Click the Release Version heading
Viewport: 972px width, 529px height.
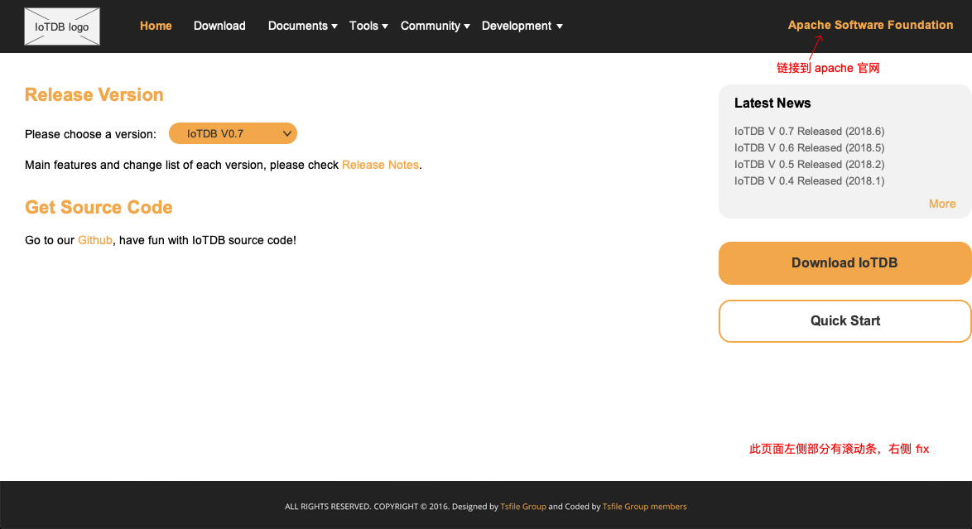[x=94, y=95]
